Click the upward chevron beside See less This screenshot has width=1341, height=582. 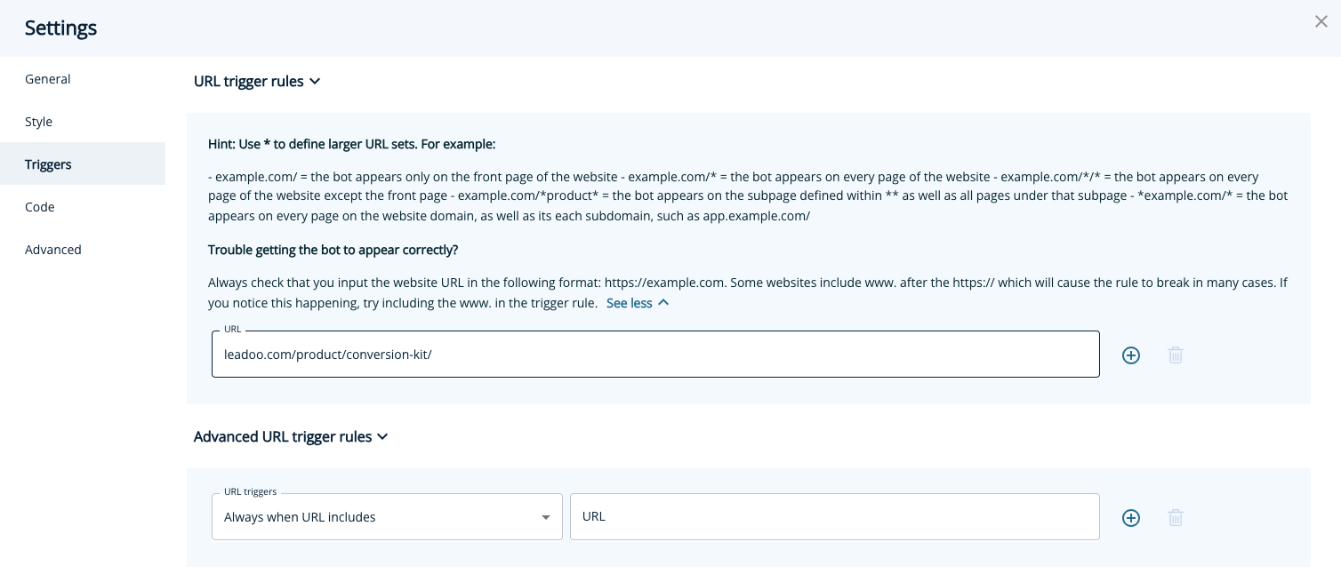tap(663, 303)
